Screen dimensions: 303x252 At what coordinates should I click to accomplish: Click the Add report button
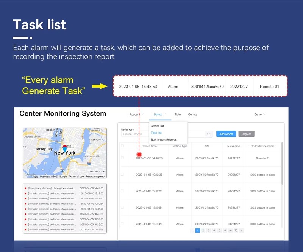tap(226, 134)
